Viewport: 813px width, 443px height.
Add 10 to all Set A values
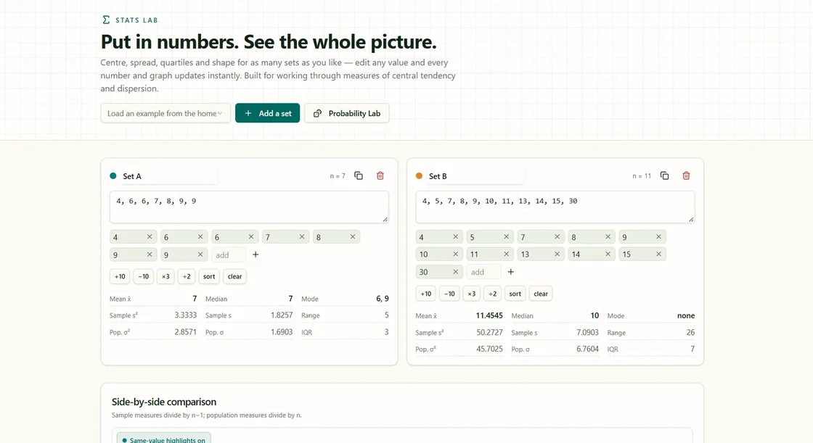[x=120, y=276]
